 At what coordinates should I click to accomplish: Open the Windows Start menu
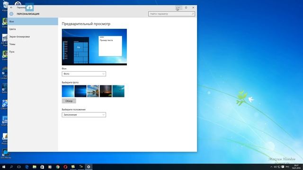[x=4, y=167]
